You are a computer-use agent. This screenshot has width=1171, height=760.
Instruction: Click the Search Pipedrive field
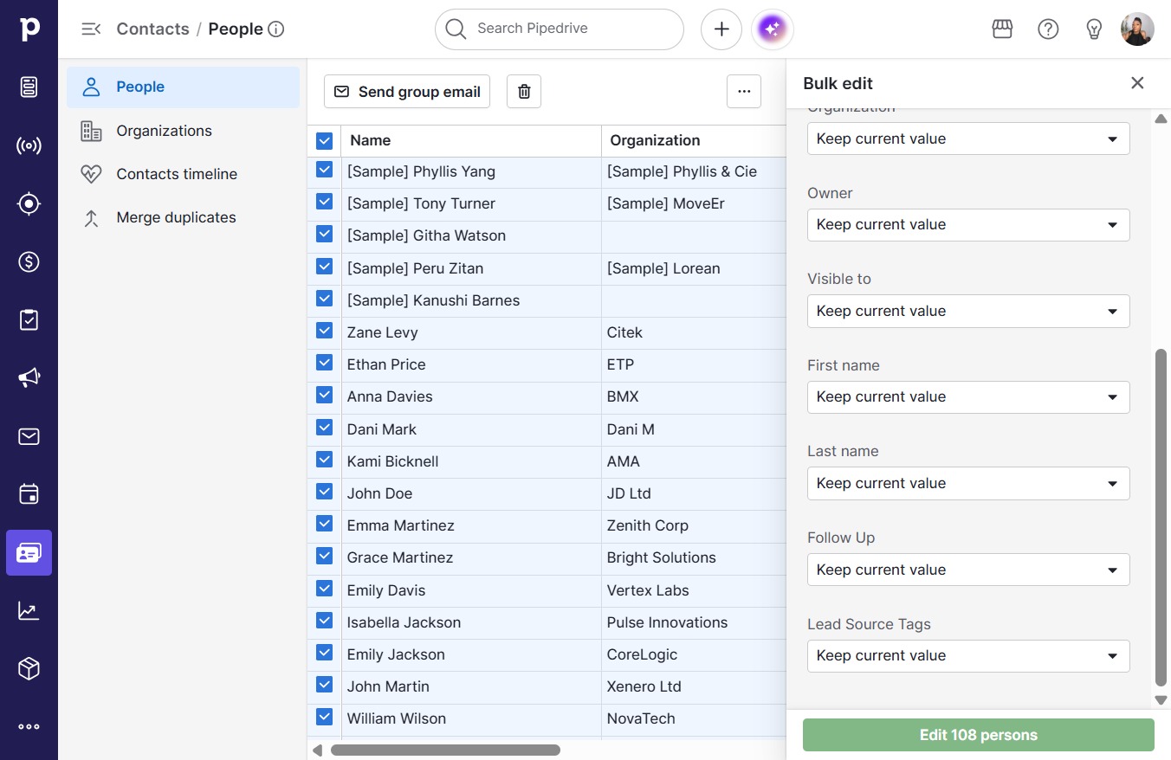coord(560,29)
